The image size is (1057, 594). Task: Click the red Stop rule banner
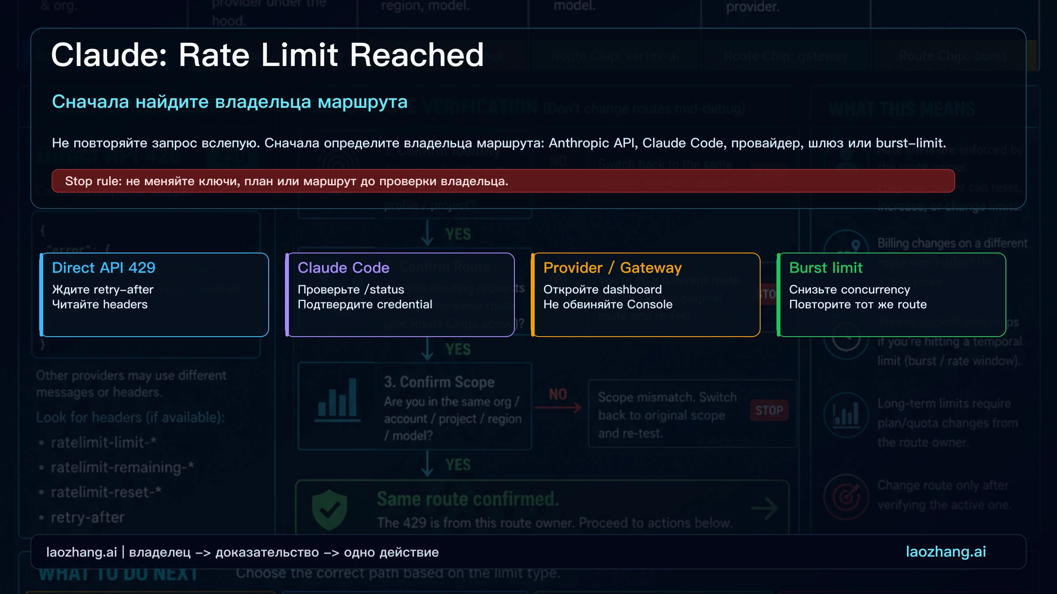click(503, 181)
